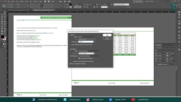This screenshot has height=102, width=181.
Task: Click the black Fill swatch in the toolbox
Action: click(x=3, y=37)
